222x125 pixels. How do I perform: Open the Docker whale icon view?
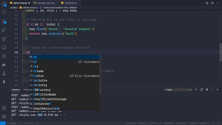[x=4, y=65]
